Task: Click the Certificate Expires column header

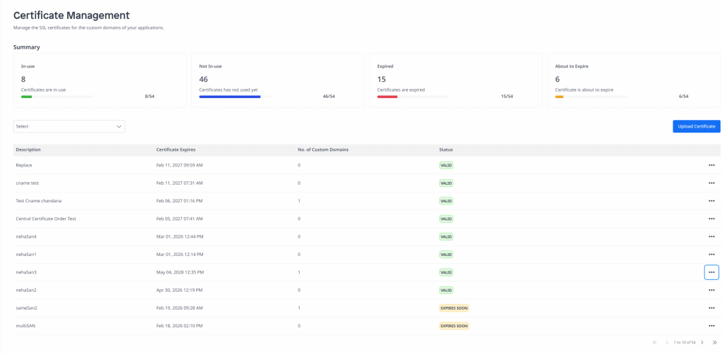Action: pyautogui.click(x=176, y=149)
